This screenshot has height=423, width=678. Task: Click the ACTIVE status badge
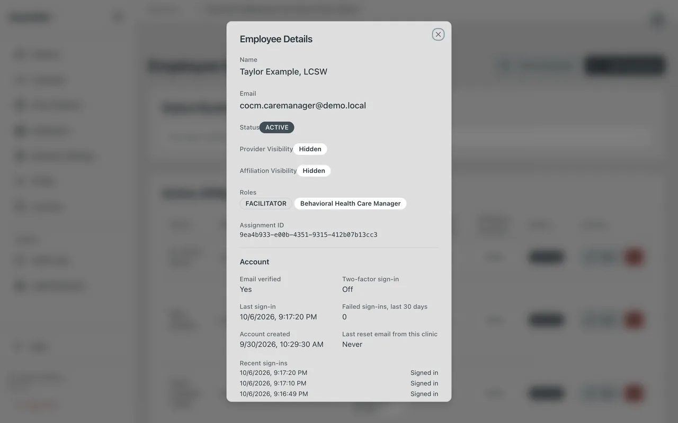(277, 127)
